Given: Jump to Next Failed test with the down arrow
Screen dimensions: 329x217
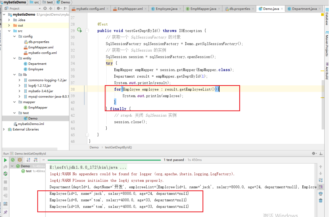Looking at the screenshot, I should tap(321, 173).
